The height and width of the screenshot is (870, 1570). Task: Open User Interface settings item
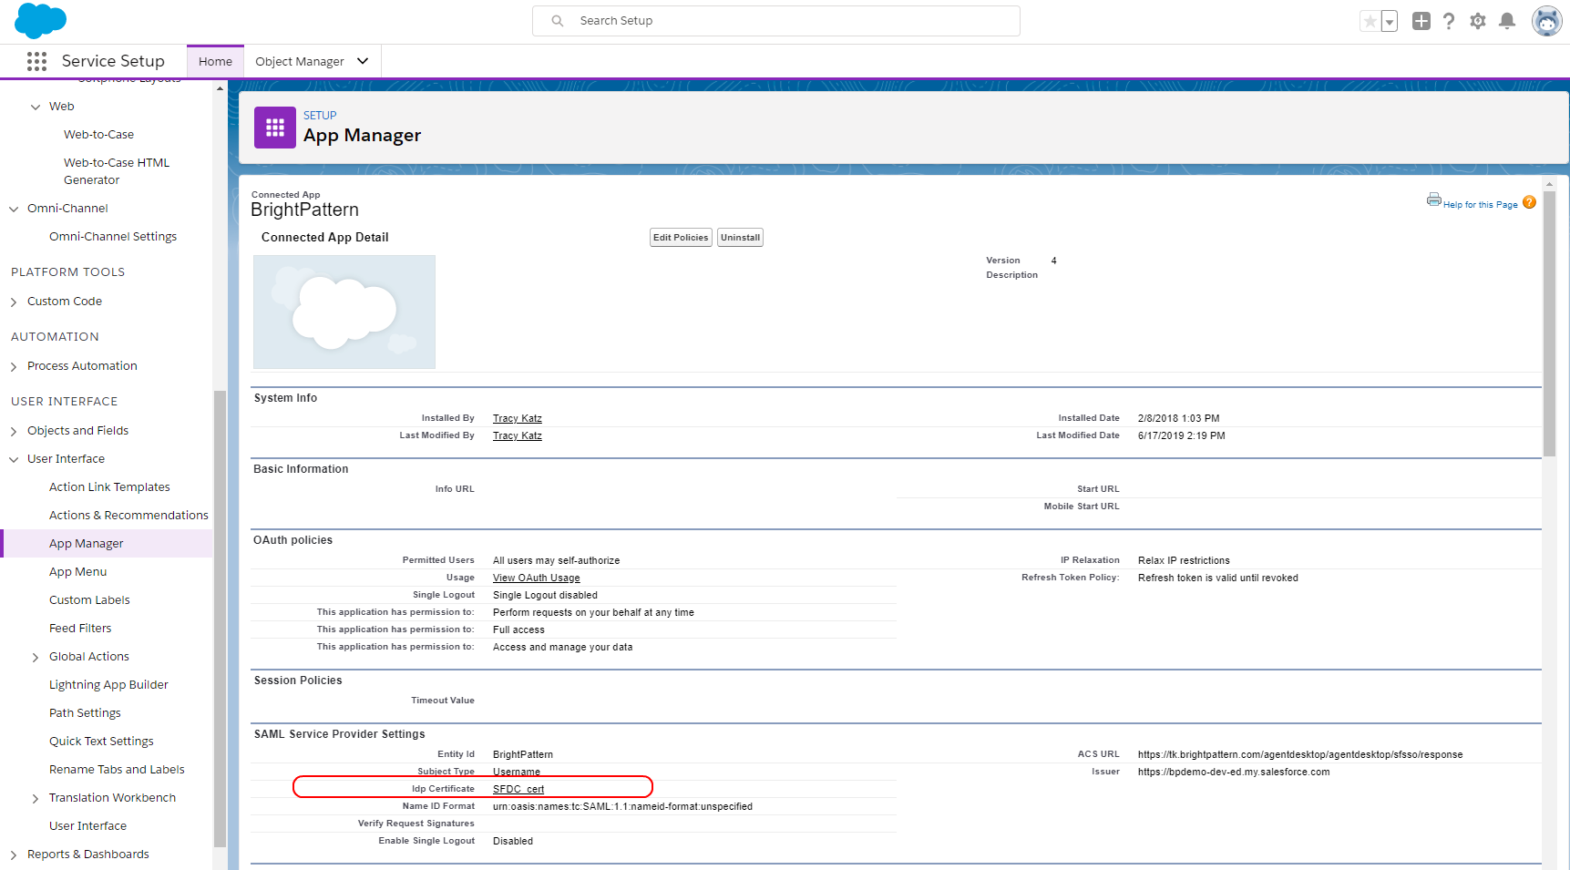[87, 825]
